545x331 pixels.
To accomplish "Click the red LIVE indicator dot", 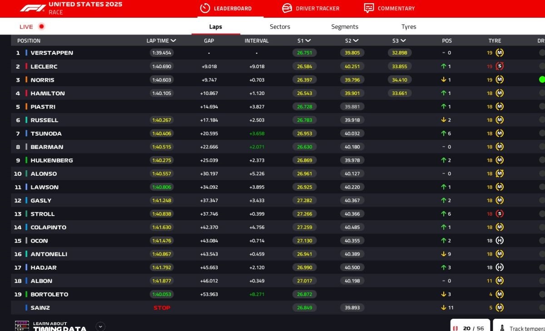I will (x=42, y=26).
